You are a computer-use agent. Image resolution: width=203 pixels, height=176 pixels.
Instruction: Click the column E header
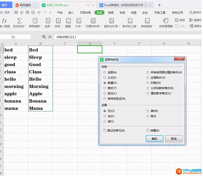114,43
